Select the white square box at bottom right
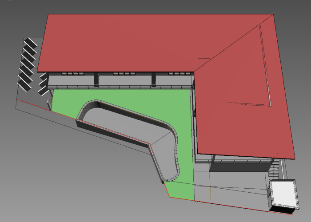This screenshot has height=222, width=311. pos(283,193)
